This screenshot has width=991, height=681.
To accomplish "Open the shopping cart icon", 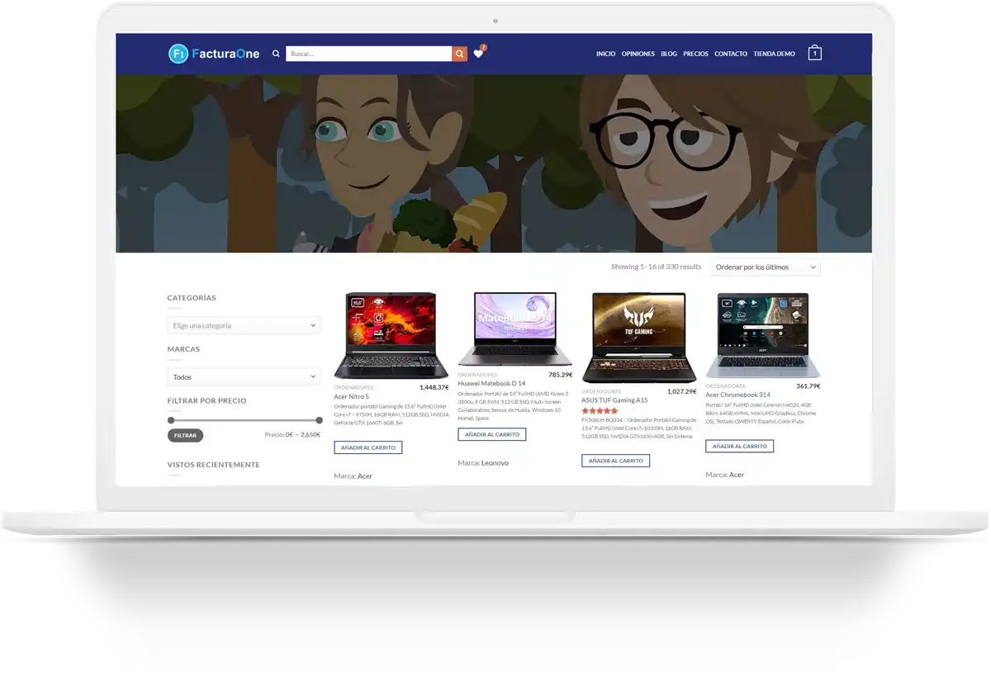I will coord(815,53).
